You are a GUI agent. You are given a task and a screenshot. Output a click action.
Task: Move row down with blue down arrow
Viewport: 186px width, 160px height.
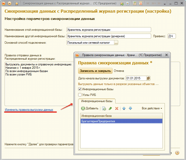tap(130, 108)
